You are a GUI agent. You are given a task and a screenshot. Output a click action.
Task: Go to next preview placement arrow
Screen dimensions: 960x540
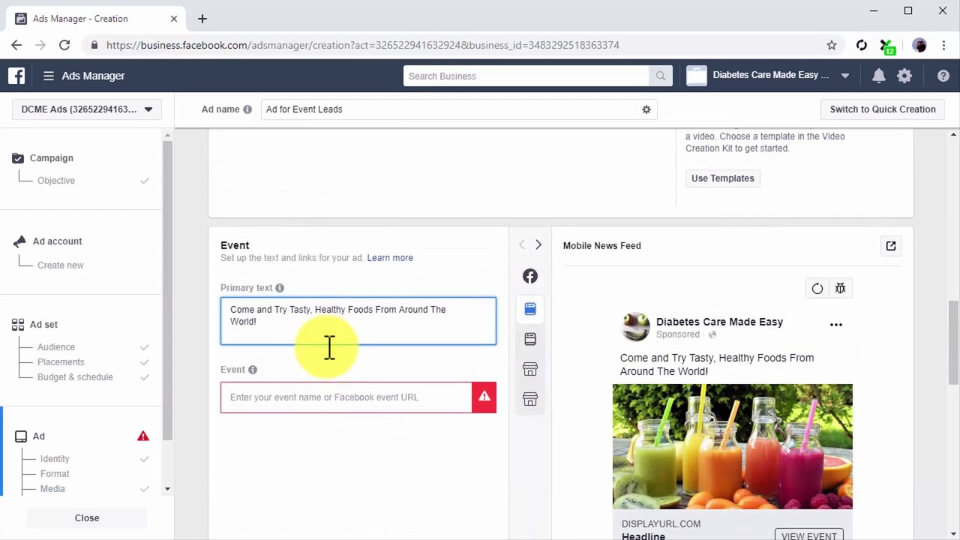[538, 245]
